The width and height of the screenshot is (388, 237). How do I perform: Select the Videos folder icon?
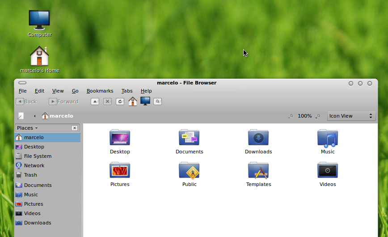[328, 170]
